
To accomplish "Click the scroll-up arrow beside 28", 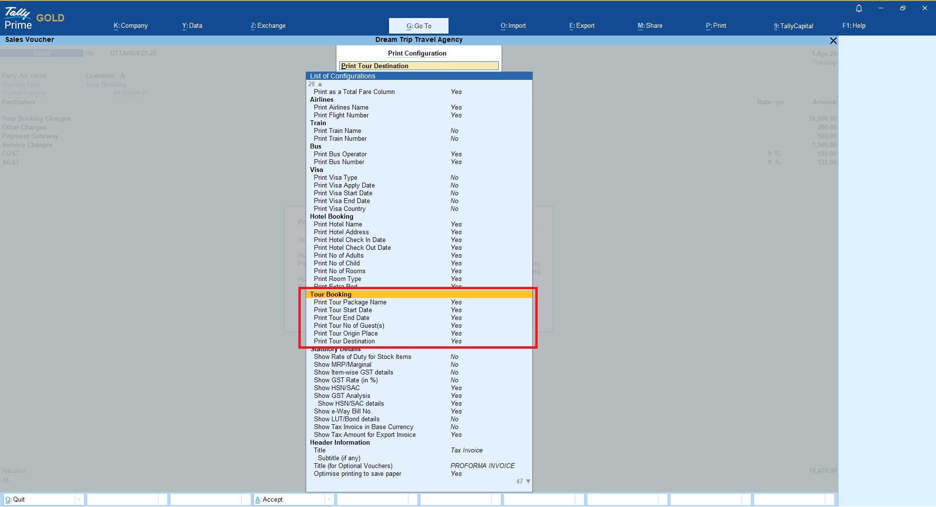I will [x=320, y=84].
